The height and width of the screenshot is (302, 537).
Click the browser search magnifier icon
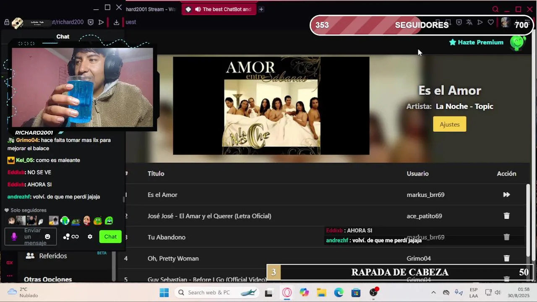coord(495,9)
